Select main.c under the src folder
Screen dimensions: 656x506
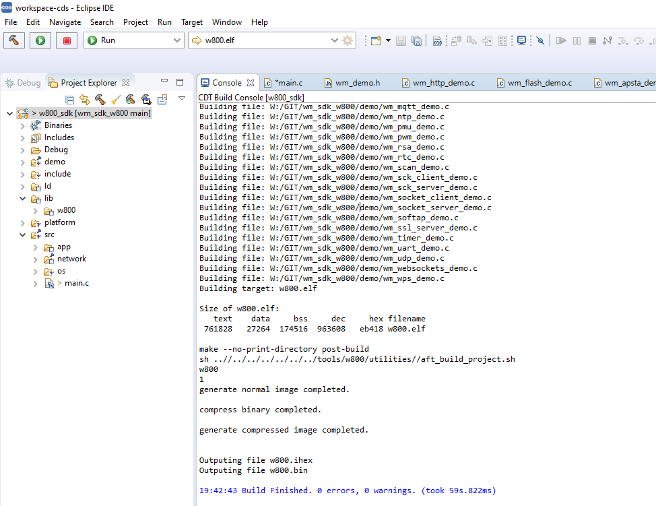coord(75,283)
